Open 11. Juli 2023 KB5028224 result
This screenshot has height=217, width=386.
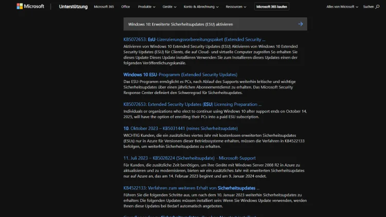coord(189,158)
